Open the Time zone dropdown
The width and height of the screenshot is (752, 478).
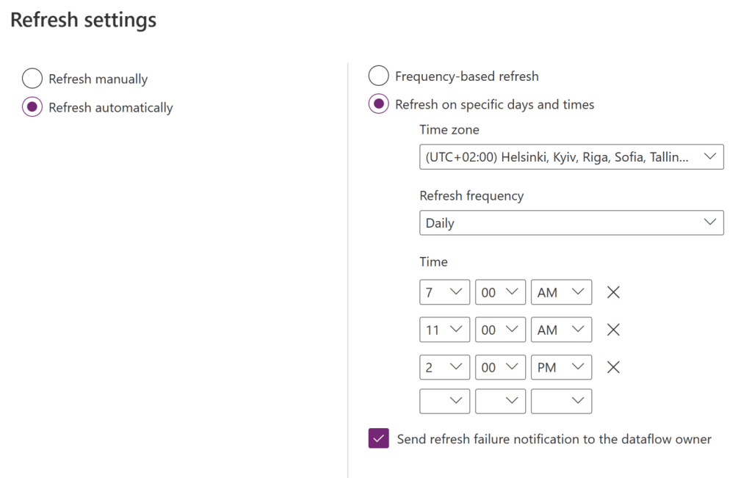[x=571, y=157]
